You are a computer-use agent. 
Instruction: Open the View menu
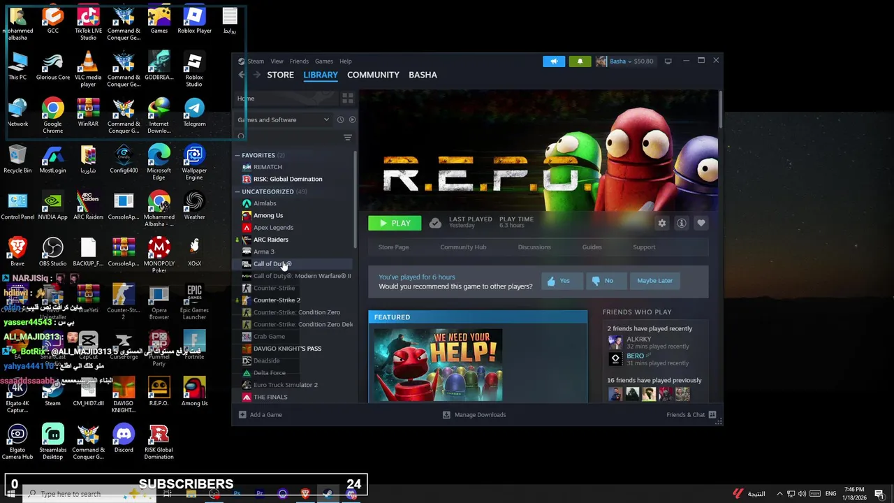[277, 61]
